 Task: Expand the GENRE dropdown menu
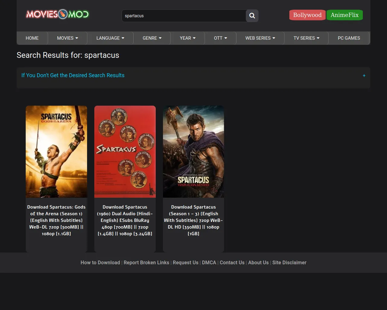coord(152,38)
